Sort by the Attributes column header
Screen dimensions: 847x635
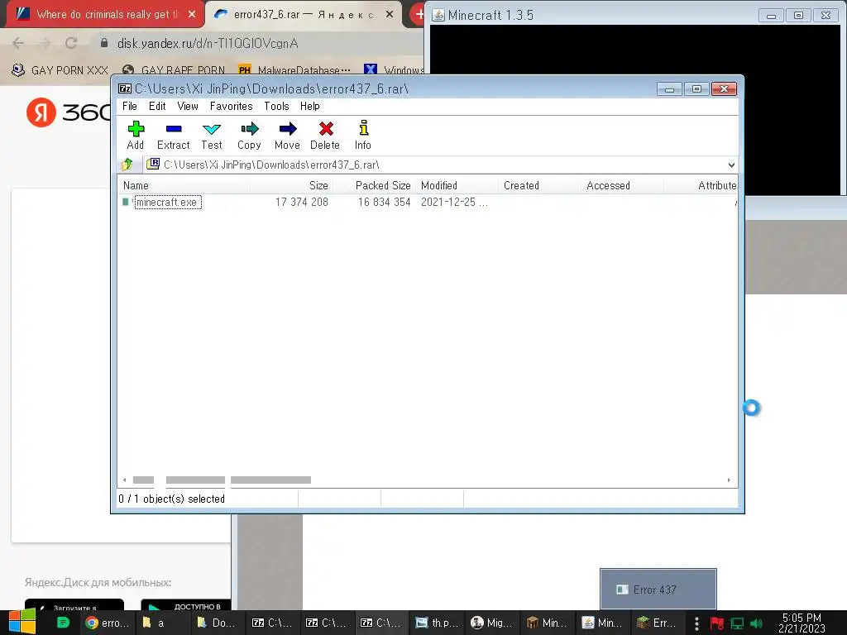pyautogui.click(x=701, y=185)
